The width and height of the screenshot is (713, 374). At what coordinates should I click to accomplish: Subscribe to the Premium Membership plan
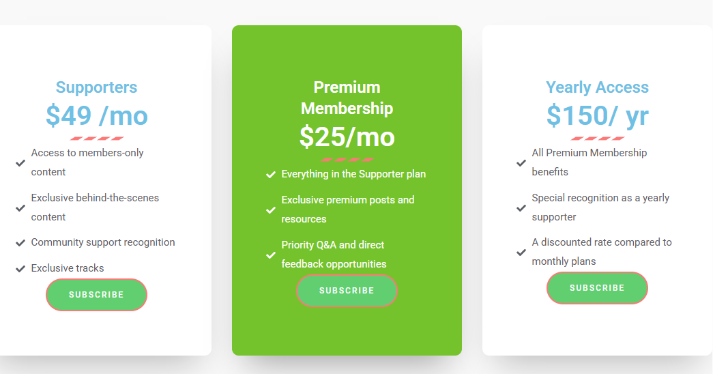coord(347,291)
